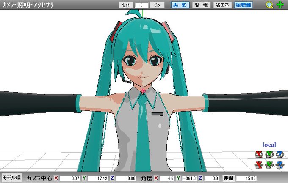Toggle the 情報 info display button
The width and height of the screenshot is (288, 183).
coord(201,5)
